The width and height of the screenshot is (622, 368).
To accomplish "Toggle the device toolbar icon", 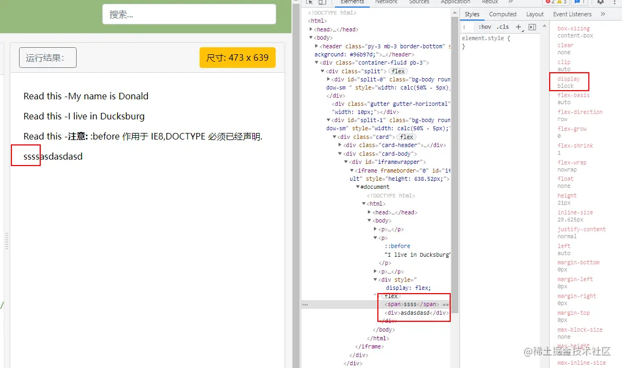I will pos(322,2).
